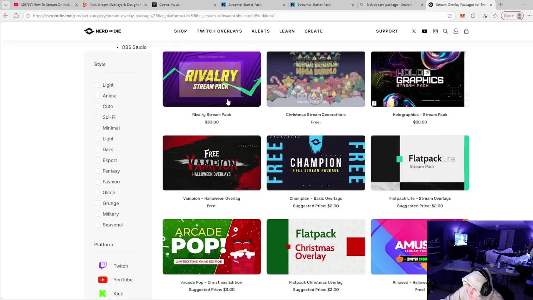Check the Glitch style filter
The width and height of the screenshot is (533, 300).
click(x=97, y=192)
